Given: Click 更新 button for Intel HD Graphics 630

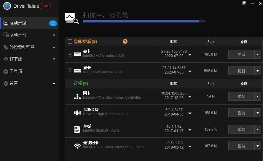Looking at the screenshot, I should coord(241,54).
